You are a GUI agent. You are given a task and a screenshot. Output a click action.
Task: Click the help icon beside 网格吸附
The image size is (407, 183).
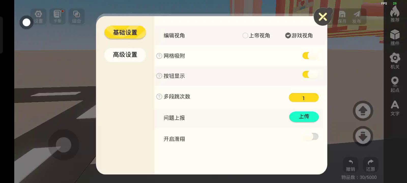(159, 56)
